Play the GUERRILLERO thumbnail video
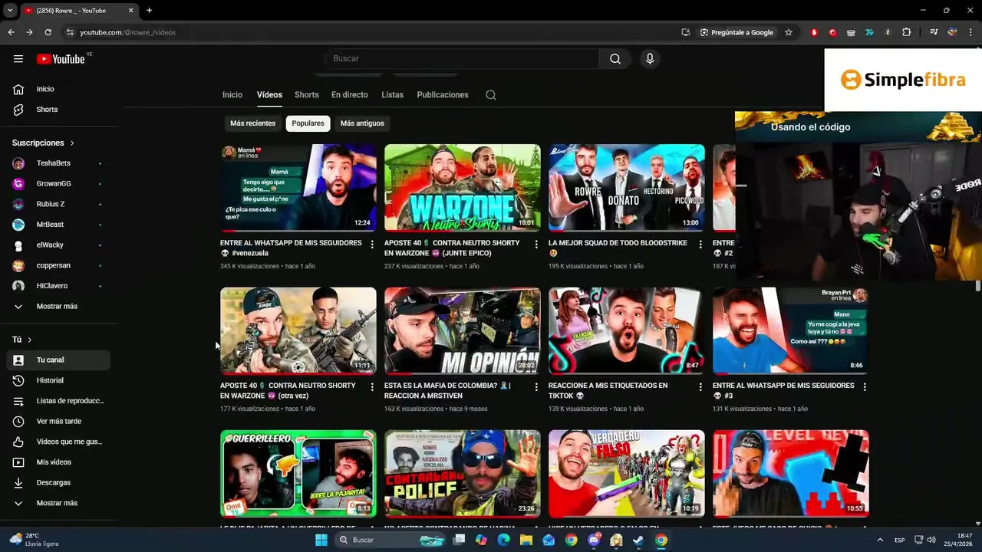 point(298,473)
